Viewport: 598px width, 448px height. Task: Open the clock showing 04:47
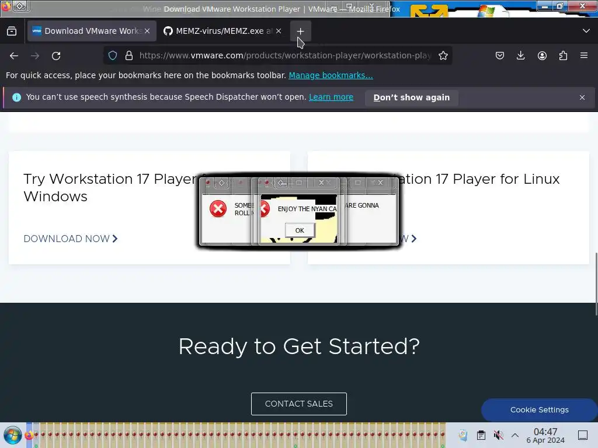pyautogui.click(x=545, y=435)
